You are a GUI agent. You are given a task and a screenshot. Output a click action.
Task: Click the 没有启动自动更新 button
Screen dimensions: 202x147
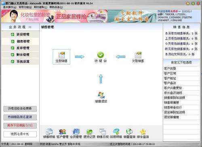coord(20,109)
